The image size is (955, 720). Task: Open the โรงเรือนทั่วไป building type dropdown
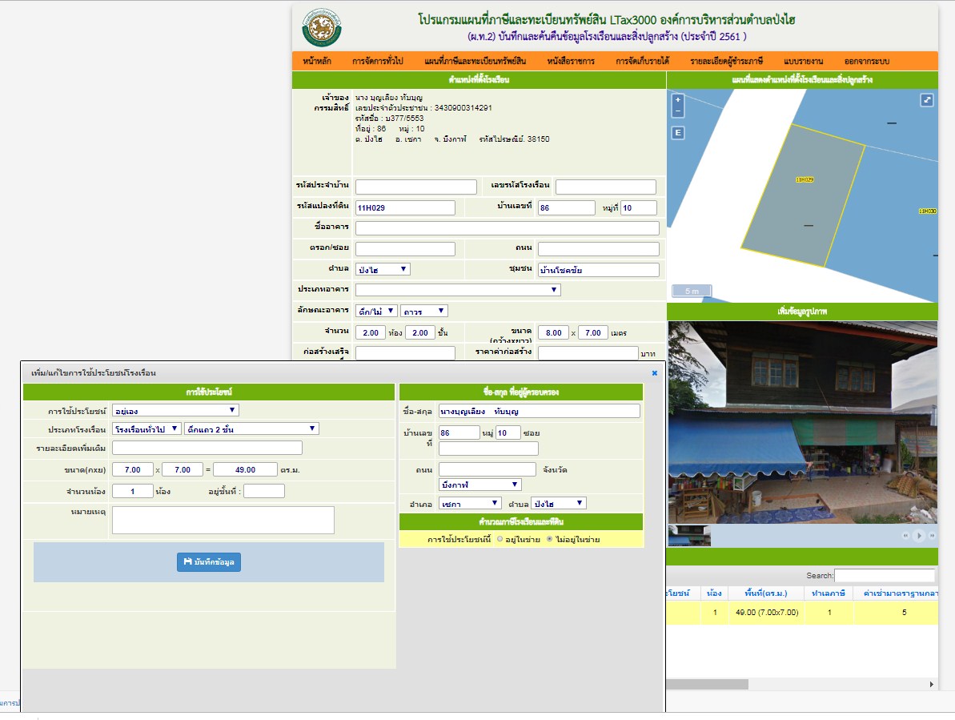pyautogui.click(x=146, y=428)
